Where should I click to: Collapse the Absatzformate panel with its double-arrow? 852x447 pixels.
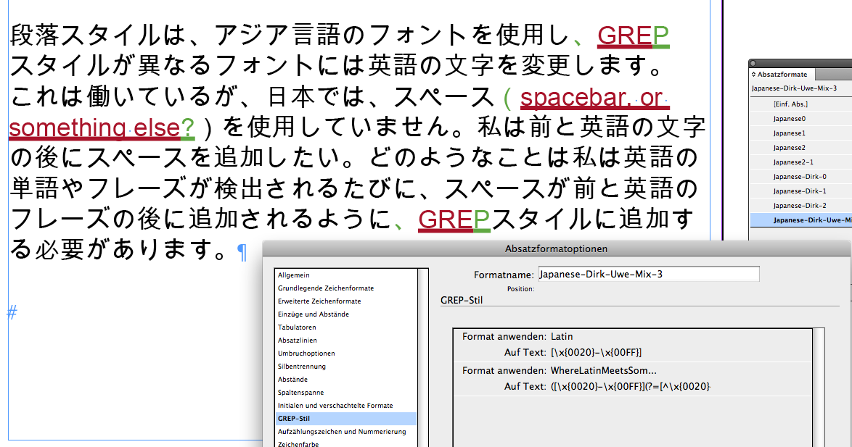(753, 74)
